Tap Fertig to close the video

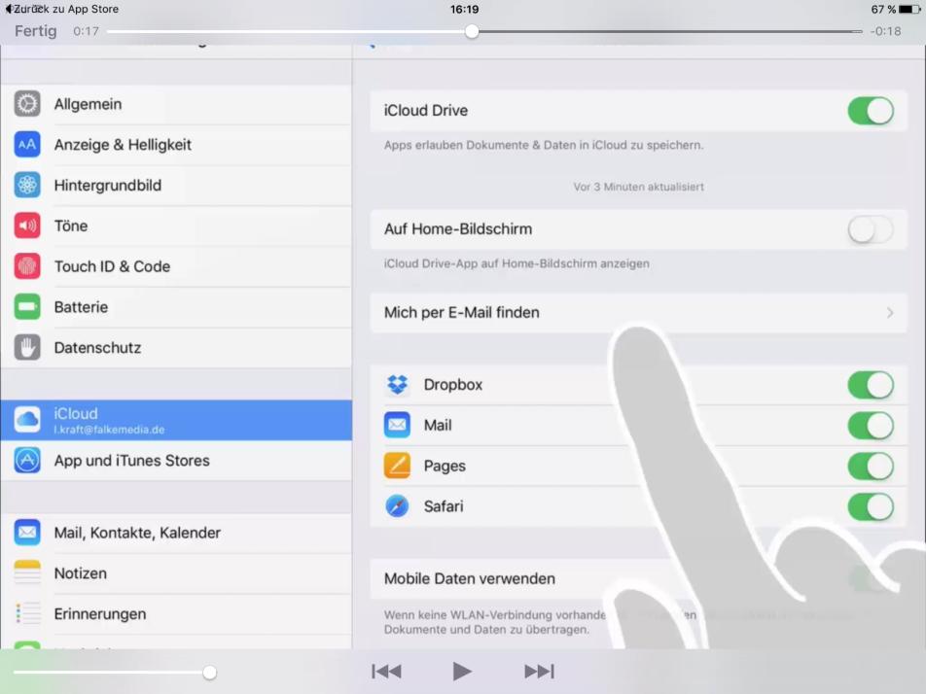click(35, 31)
